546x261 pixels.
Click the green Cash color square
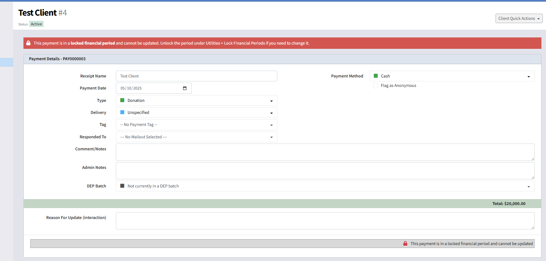376,76
